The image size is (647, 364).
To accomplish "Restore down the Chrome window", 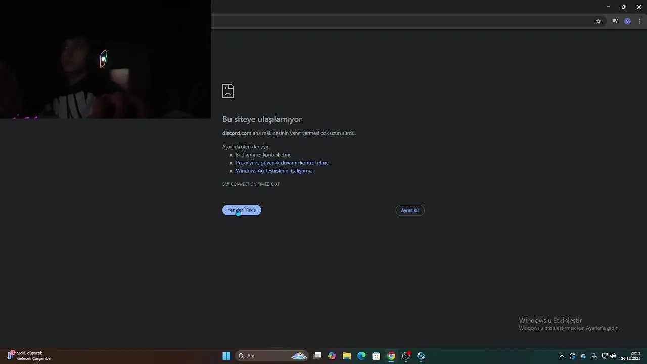I will (x=623, y=7).
